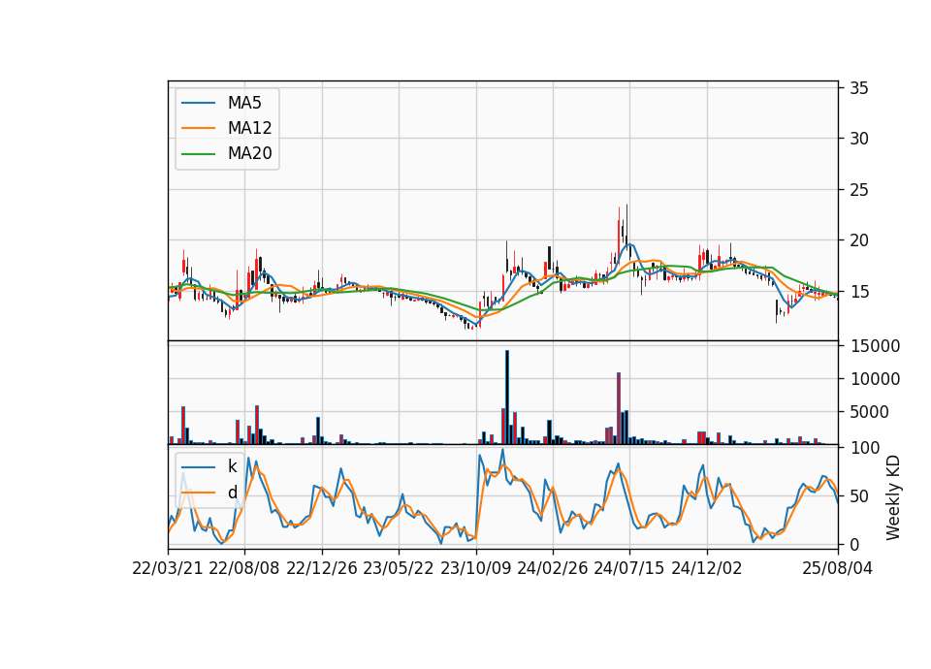The width and height of the screenshot is (931, 669).
Task: Click the k legend label
Action: click(232, 466)
